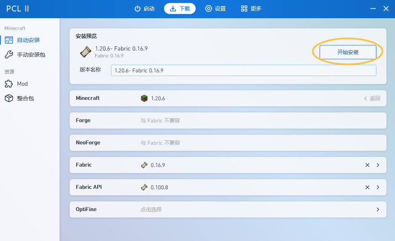Click the settings ring icon in 设置 tab
The image size is (395, 241).
[x=209, y=9]
